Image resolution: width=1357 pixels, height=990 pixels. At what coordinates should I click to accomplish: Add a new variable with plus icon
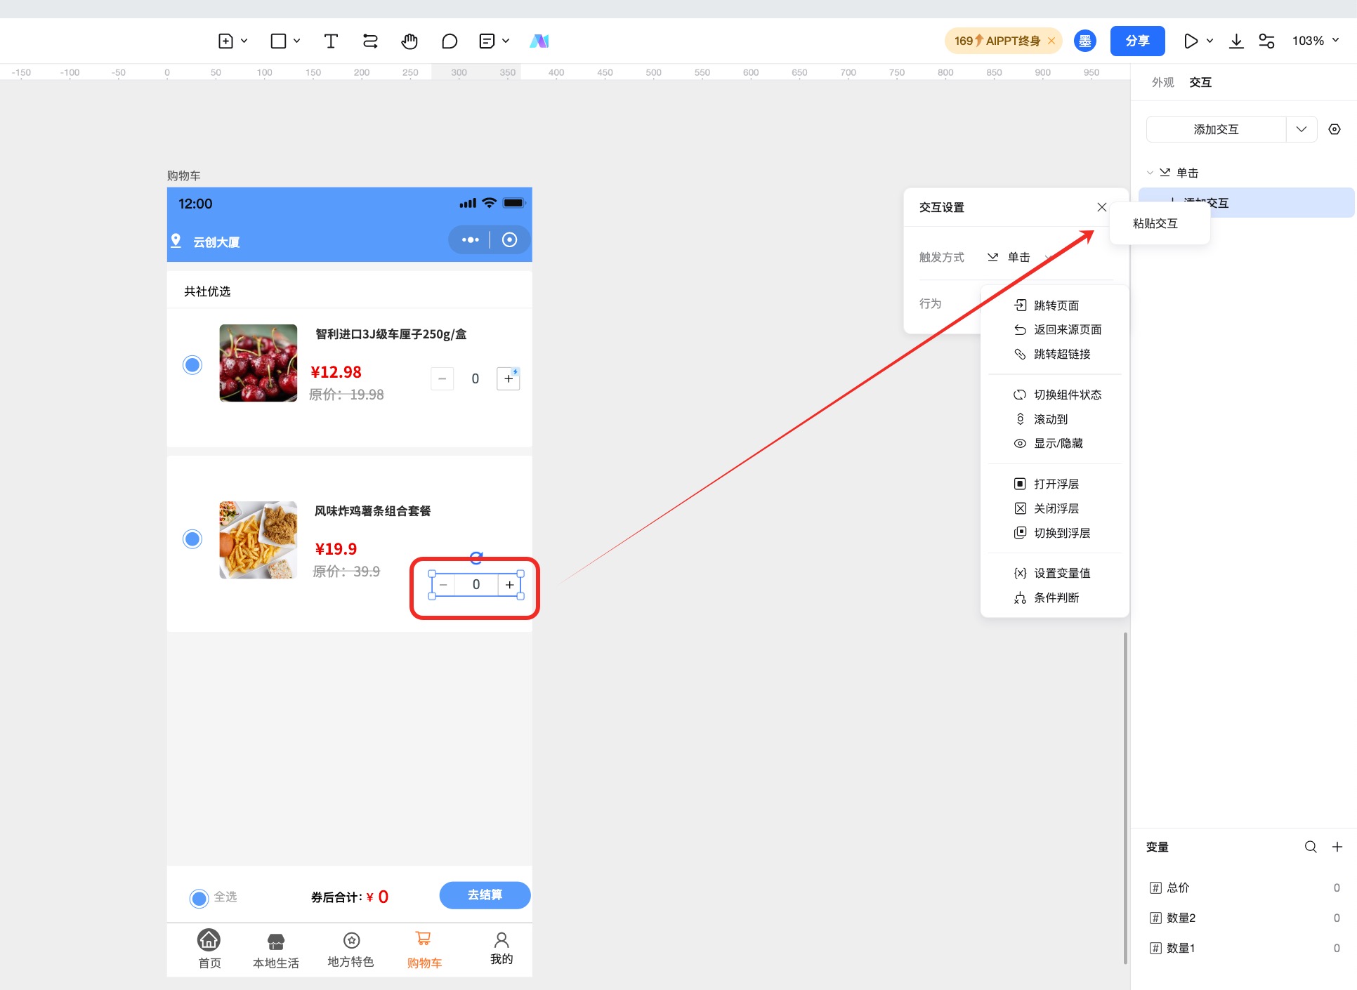click(1337, 847)
